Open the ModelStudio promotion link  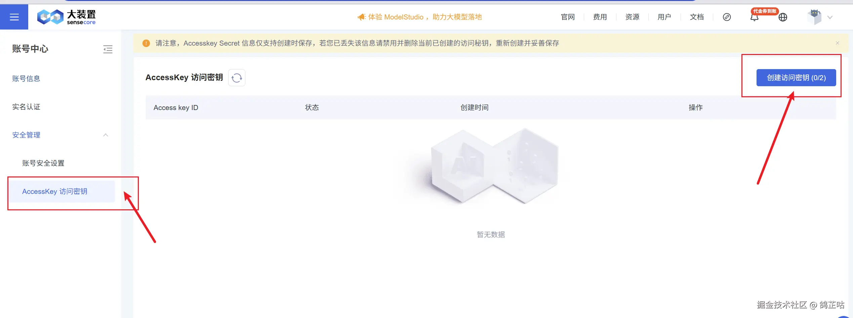tap(425, 17)
